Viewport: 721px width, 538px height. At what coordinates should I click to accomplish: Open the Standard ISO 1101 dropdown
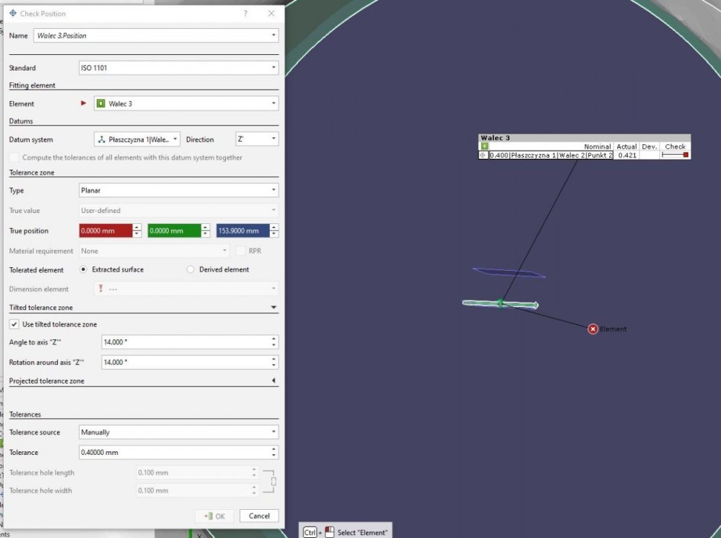click(x=178, y=68)
